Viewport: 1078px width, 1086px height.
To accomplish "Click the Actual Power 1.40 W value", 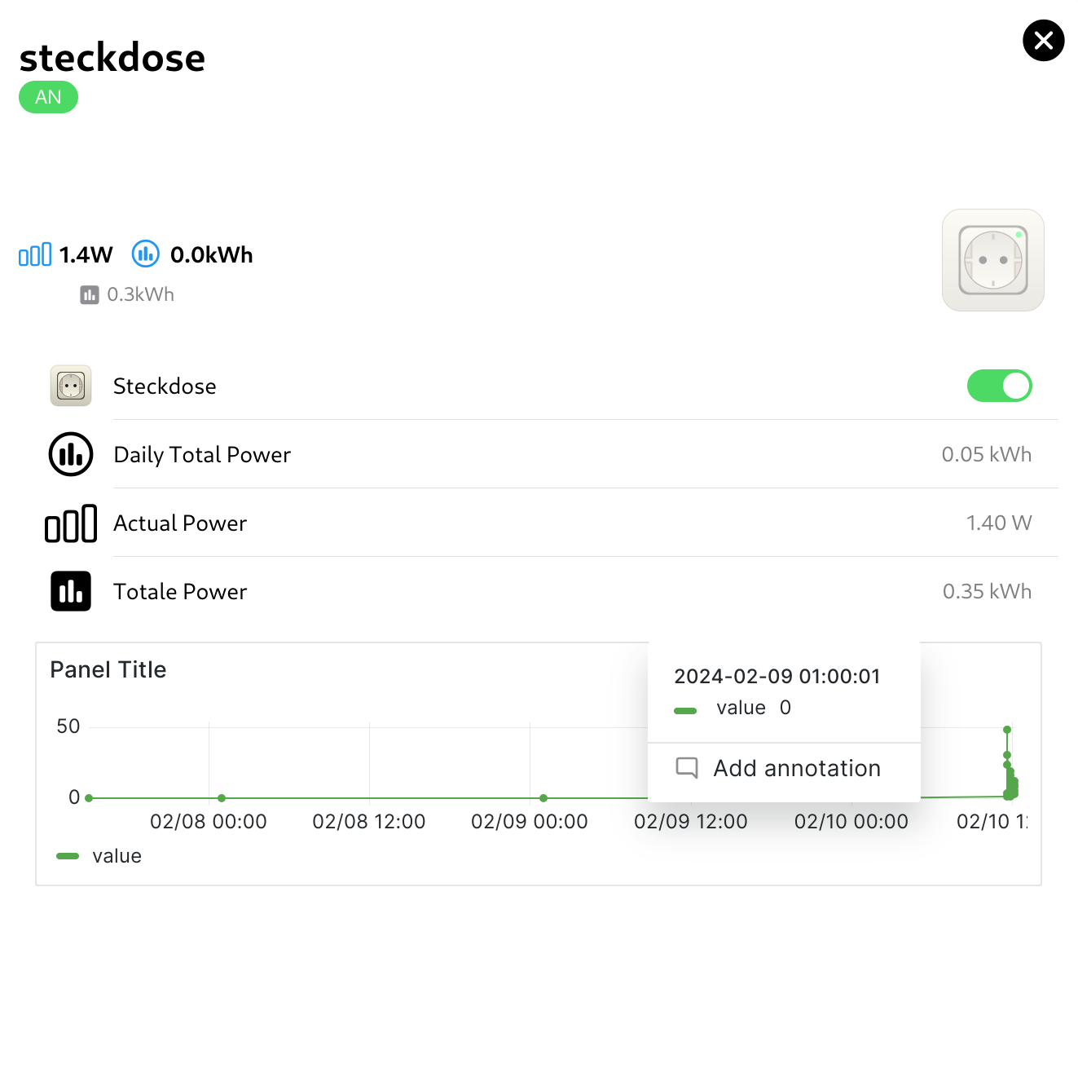I will click(x=999, y=523).
